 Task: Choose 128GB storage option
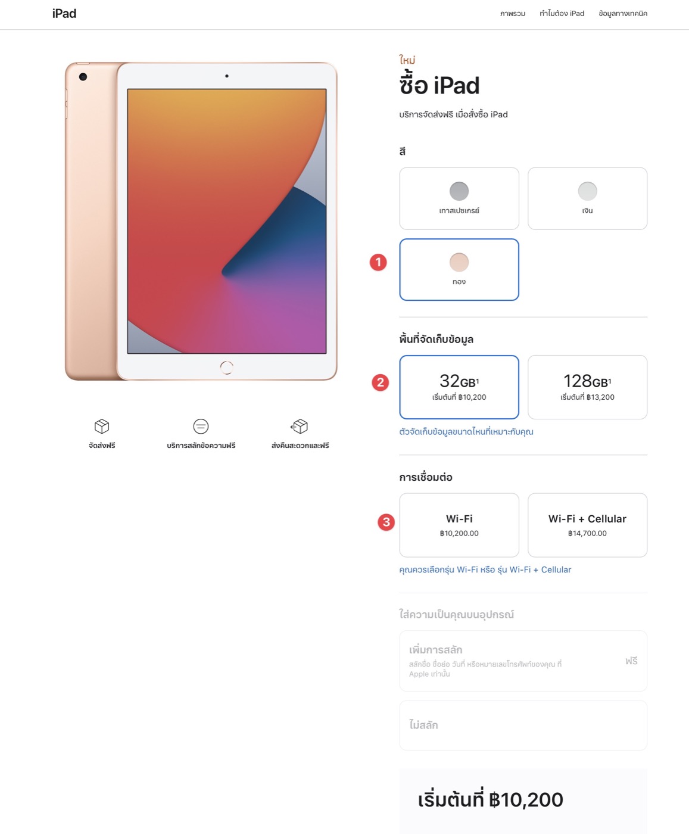click(587, 387)
